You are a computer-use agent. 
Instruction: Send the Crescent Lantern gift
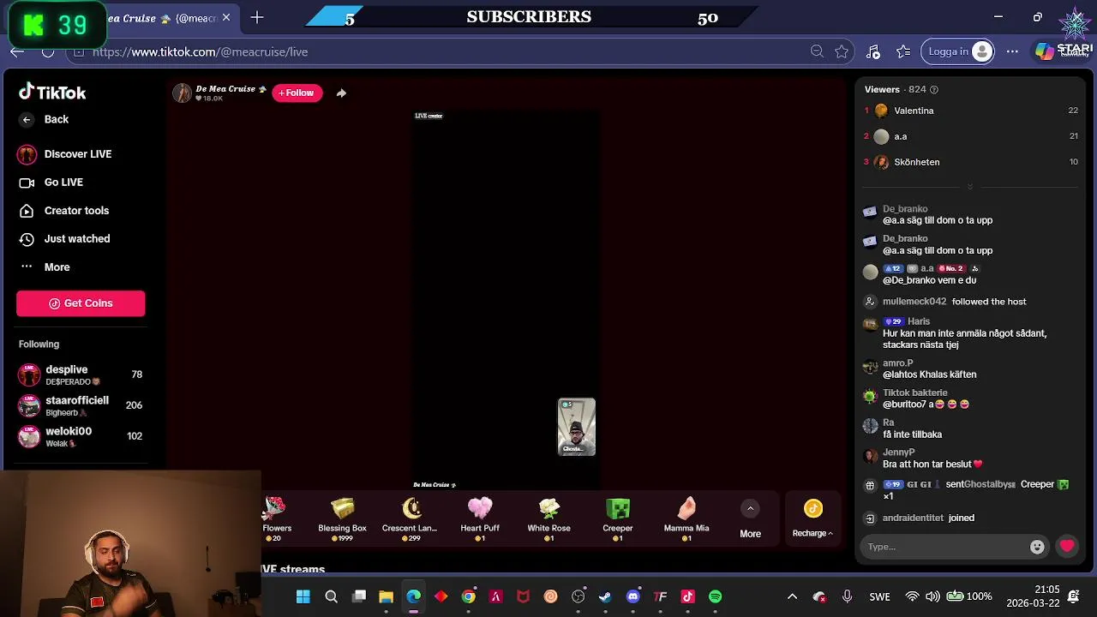point(410,518)
